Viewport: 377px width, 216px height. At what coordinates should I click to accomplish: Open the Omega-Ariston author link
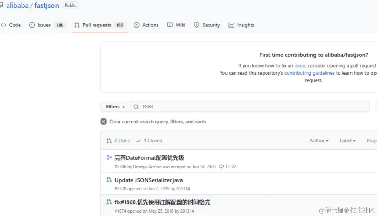coord(147,167)
